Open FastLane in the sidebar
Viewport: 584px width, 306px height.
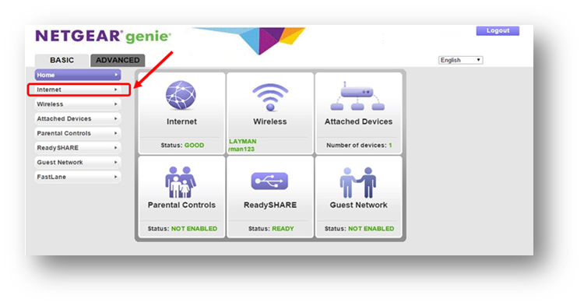click(x=78, y=177)
